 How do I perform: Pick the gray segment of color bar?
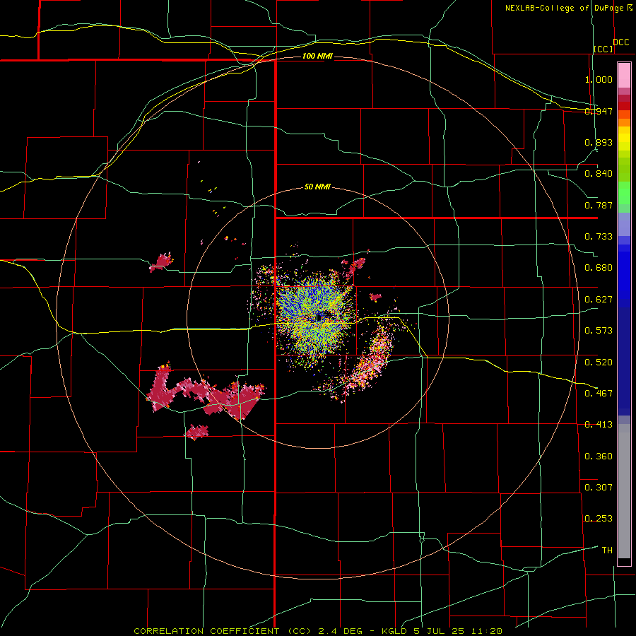click(x=624, y=491)
